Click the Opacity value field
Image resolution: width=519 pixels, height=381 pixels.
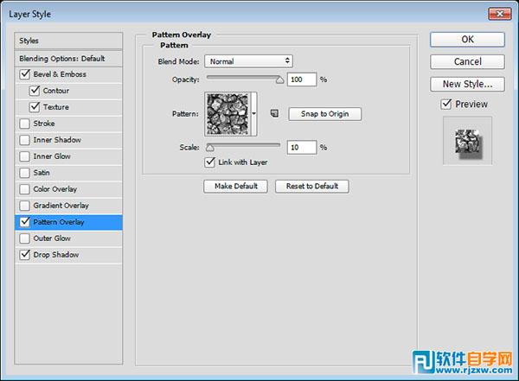tap(302, 79)
